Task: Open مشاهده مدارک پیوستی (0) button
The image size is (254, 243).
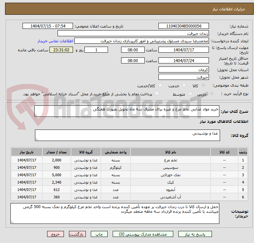Action: tap(143, 234)
